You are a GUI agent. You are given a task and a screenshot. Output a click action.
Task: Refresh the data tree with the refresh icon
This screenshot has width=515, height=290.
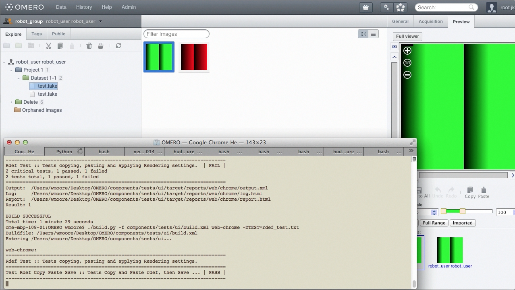pyautogui.click(x=118, y=46)
